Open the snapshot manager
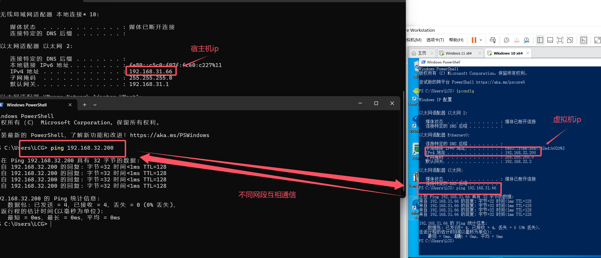 click(526, 40)
